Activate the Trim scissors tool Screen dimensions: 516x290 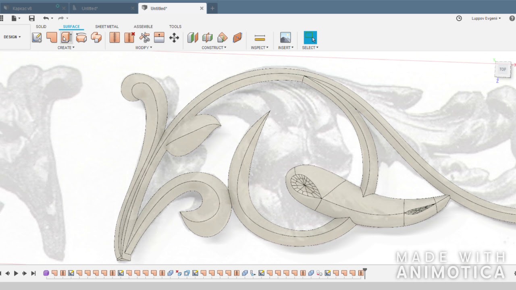[144, 37]
